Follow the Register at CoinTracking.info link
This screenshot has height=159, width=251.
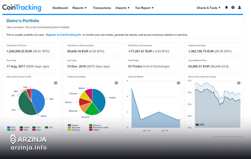pos(64,35)
